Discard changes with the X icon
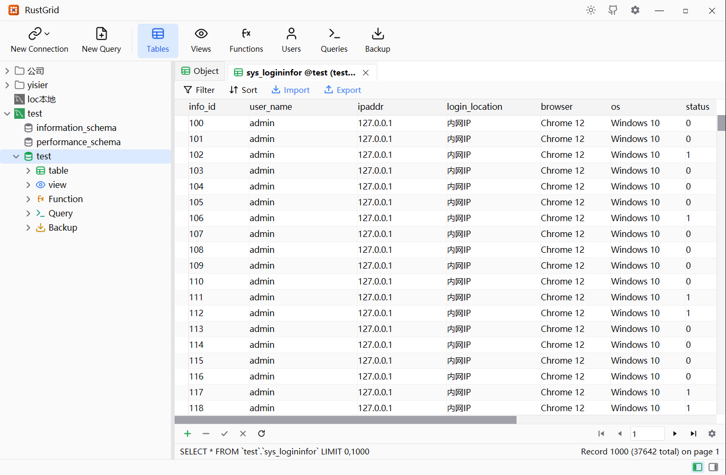The image size is (726, 475). (x=243, y=433)
